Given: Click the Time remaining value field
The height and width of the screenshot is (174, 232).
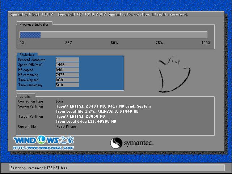Looking at the screenshot, I should (x=67, y=85).
